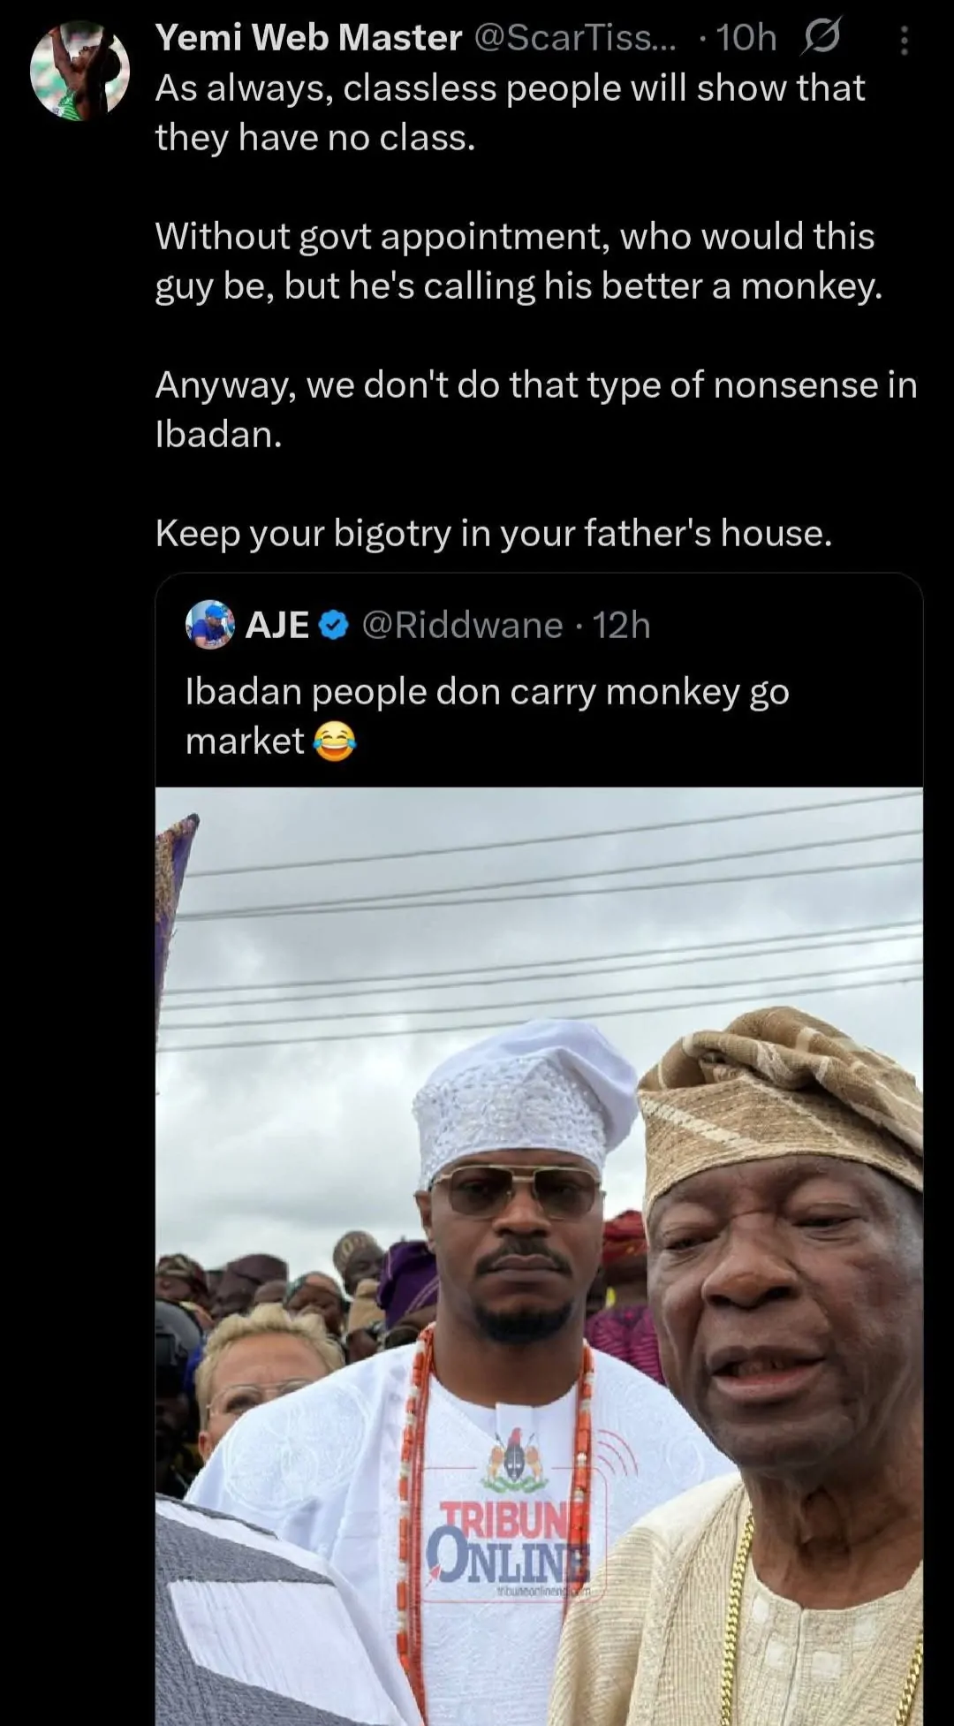
Task: Open the Yemi Web Master display name
Action: [308, 38]
